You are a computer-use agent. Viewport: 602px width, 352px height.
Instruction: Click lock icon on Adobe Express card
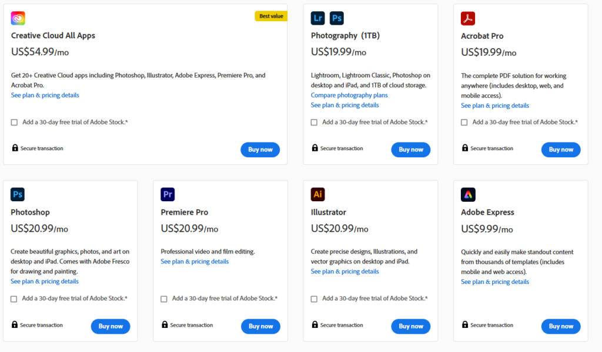point(465,324)
